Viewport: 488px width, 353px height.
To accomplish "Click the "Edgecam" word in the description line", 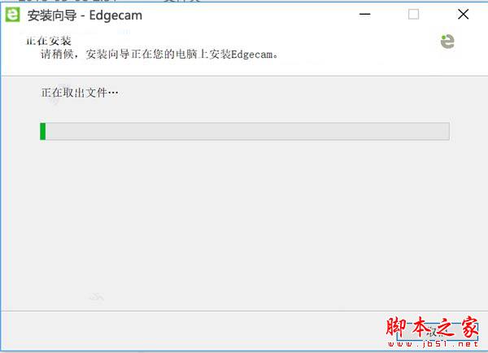I will pos(251,54).
